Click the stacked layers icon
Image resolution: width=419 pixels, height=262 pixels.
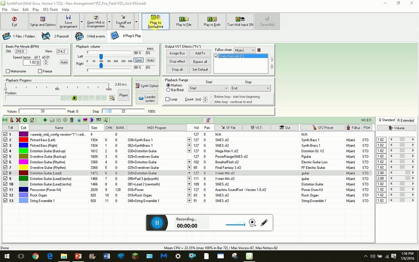[85, 120]
